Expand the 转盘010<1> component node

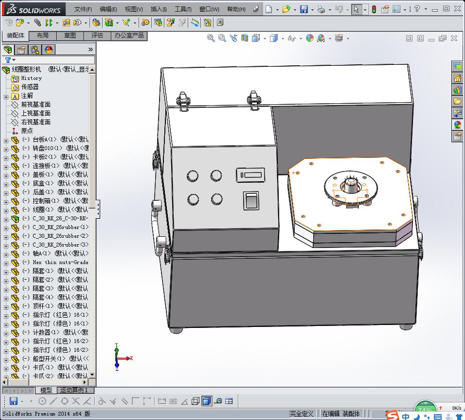[x=6, y=150]
